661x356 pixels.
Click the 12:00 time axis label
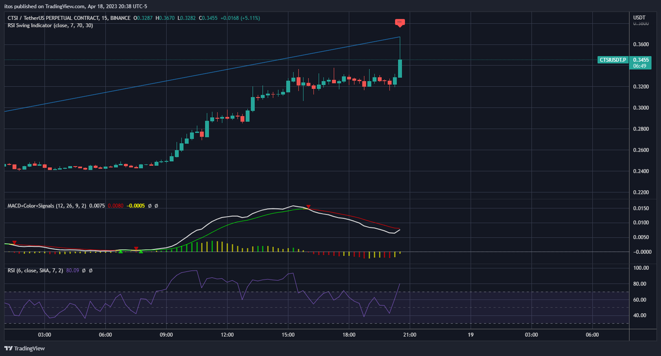coord(227,335)
